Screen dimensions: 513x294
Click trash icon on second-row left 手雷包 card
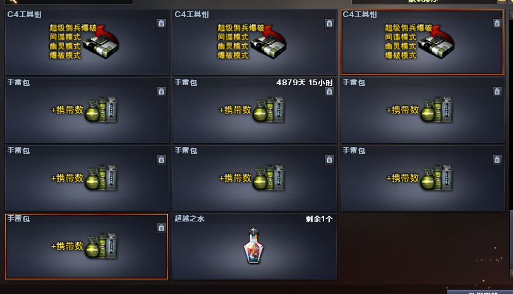click(161, 91)
